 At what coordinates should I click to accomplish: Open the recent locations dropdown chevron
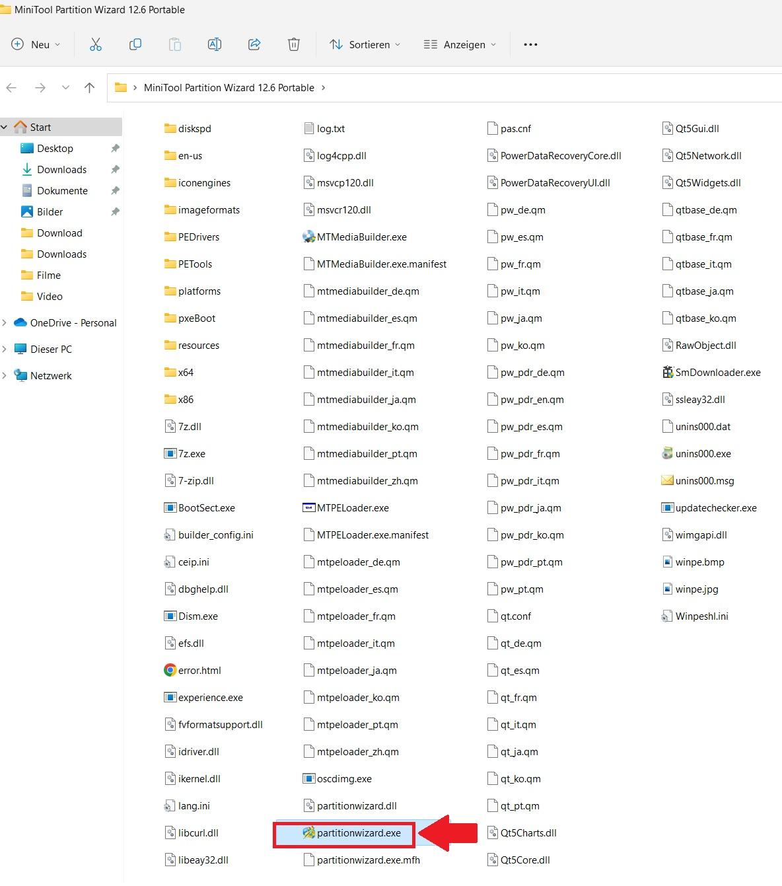point(65,87)
